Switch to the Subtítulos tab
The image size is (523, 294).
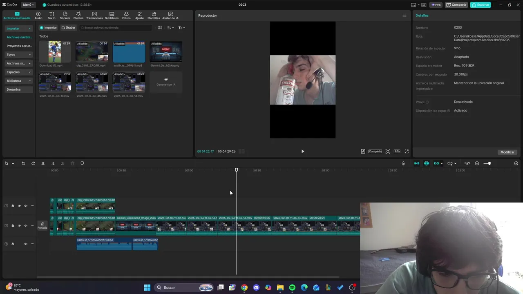pos(112,16)
